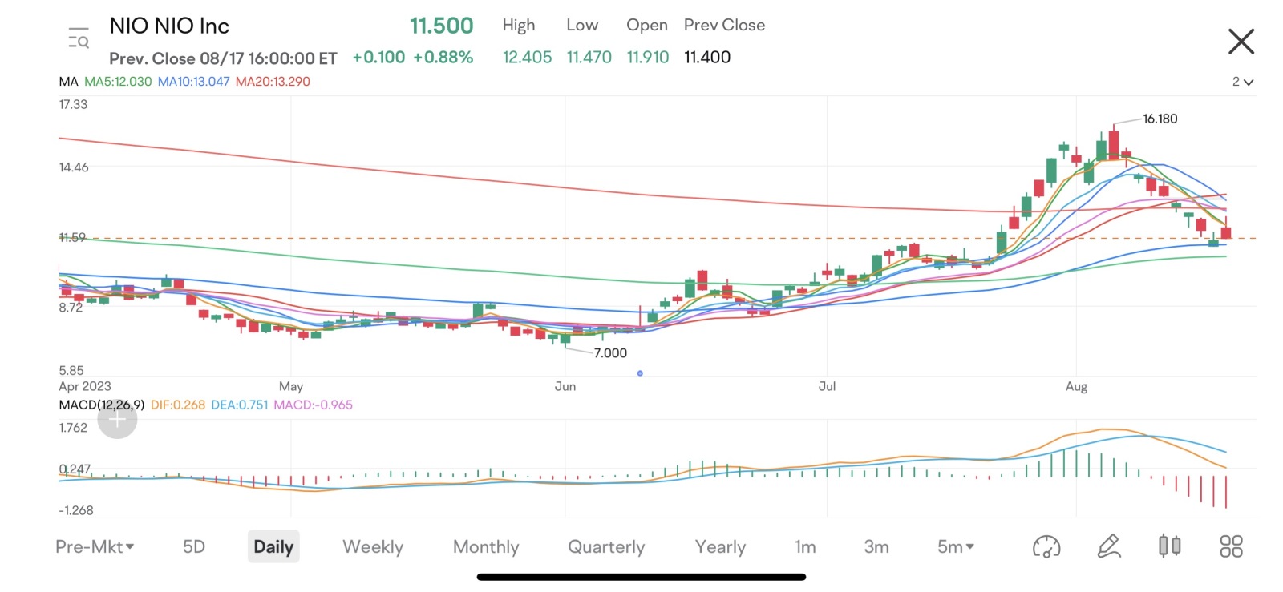Image resolution: width=1283 pixels, height=592 pixels.
Task: Tap the gray plus circle button
Action: pos(117,419)
